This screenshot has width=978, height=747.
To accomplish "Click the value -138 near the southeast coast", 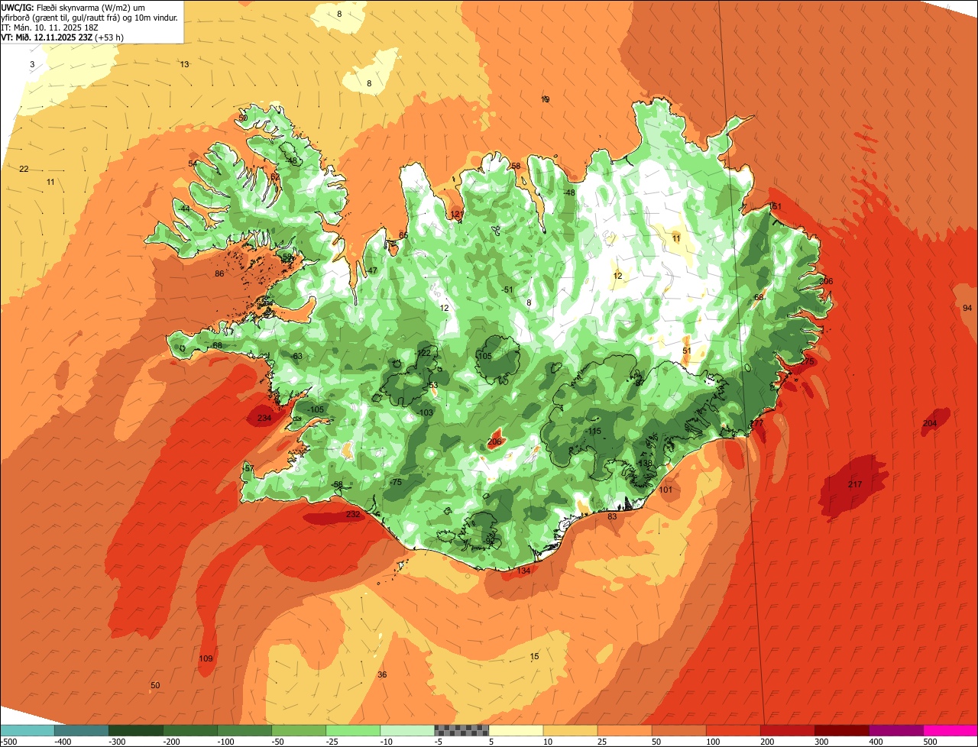I will click(644, 464).
